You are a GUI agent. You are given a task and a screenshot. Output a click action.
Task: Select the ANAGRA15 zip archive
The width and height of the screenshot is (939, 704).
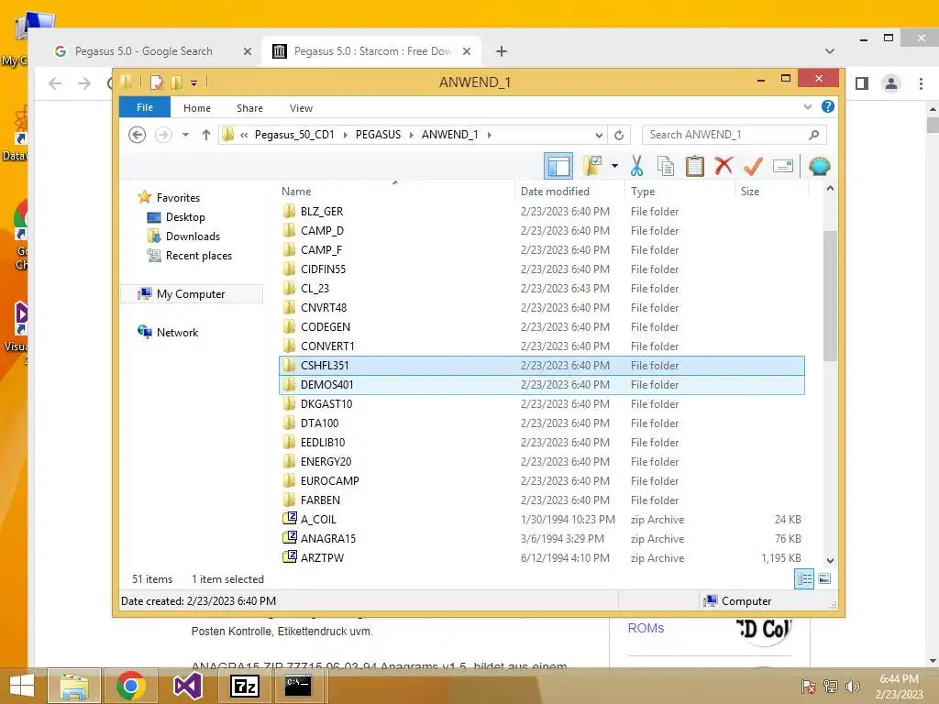pyautogui.click(x=542, y=538)
